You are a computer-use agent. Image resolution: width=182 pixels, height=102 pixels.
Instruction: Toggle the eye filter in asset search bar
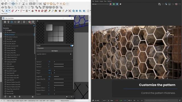pos(34,26)
